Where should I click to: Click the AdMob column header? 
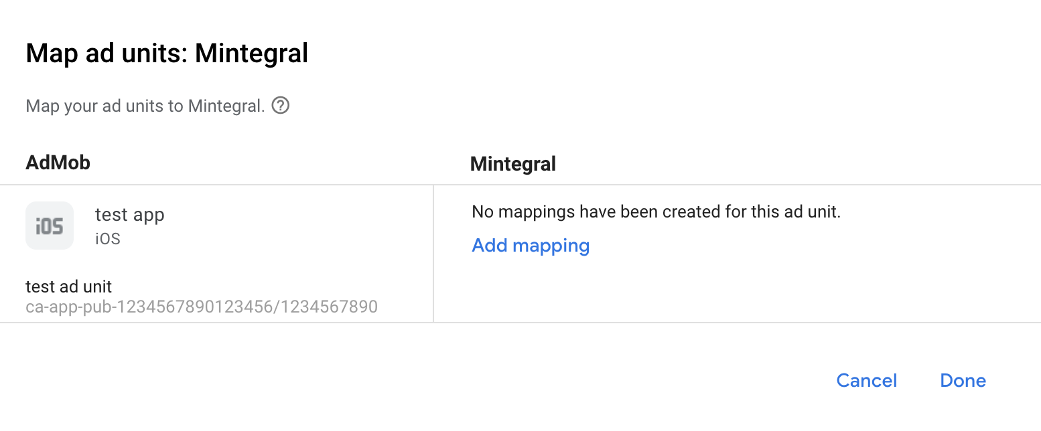58,162
